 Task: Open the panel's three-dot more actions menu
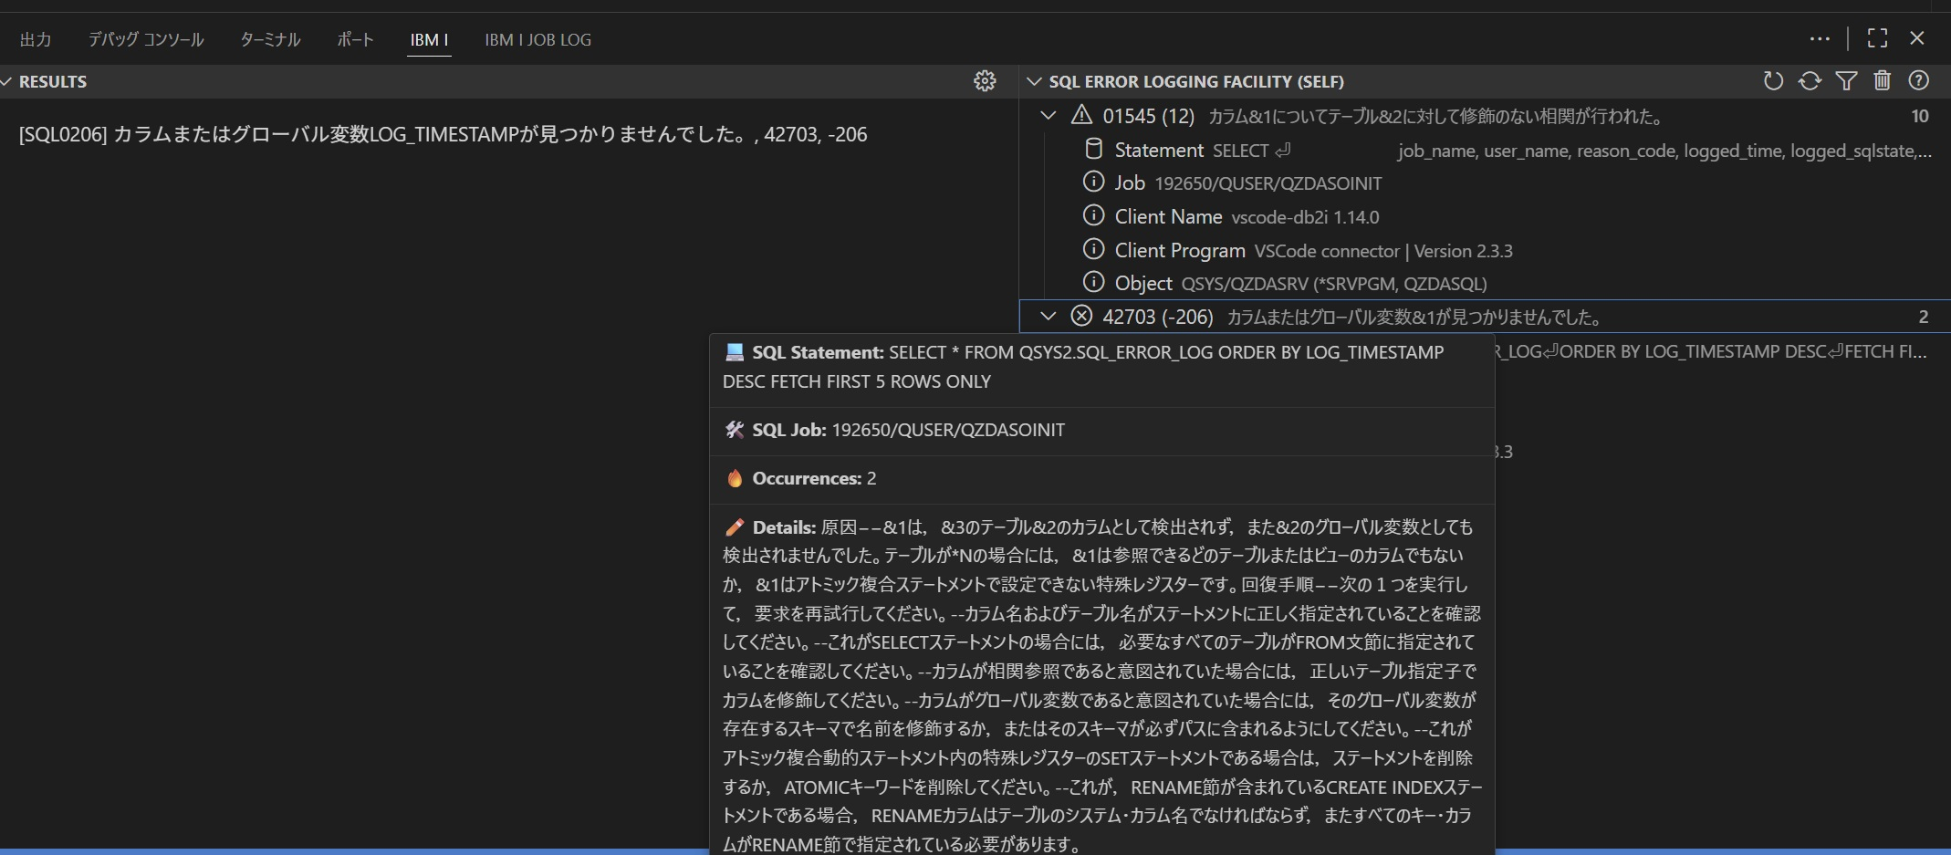click(x=1819, y=39)
